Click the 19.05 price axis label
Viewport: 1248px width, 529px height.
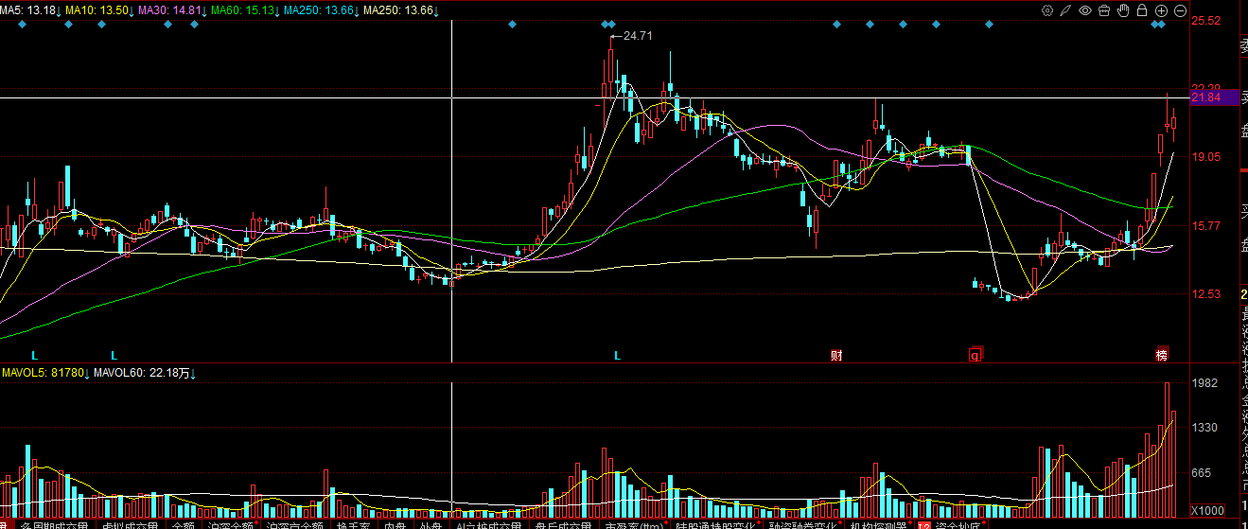click(x=1206, y=158)
